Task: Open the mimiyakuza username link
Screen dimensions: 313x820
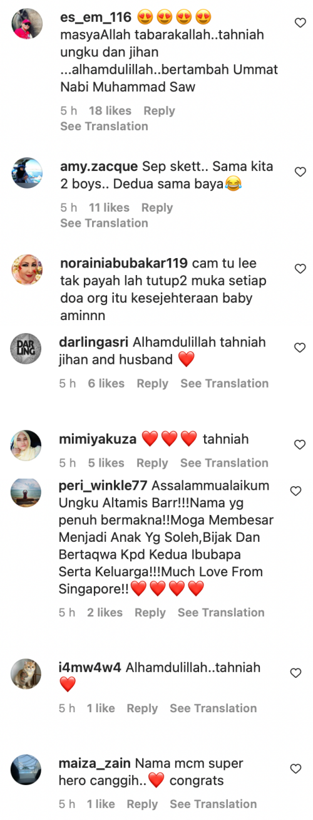Action: click(x=98, y=439)
